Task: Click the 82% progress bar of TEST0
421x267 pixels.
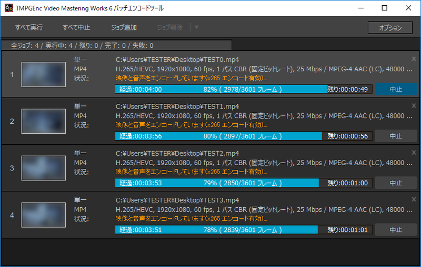Action: click(x=244, y=89)
